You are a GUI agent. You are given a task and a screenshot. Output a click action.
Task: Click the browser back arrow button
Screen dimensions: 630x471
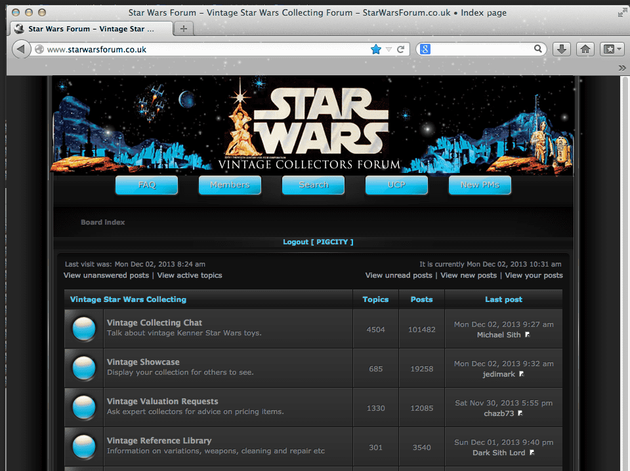22,49
